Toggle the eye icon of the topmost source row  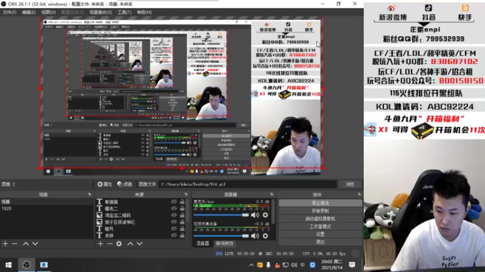[x=174, y=202]
